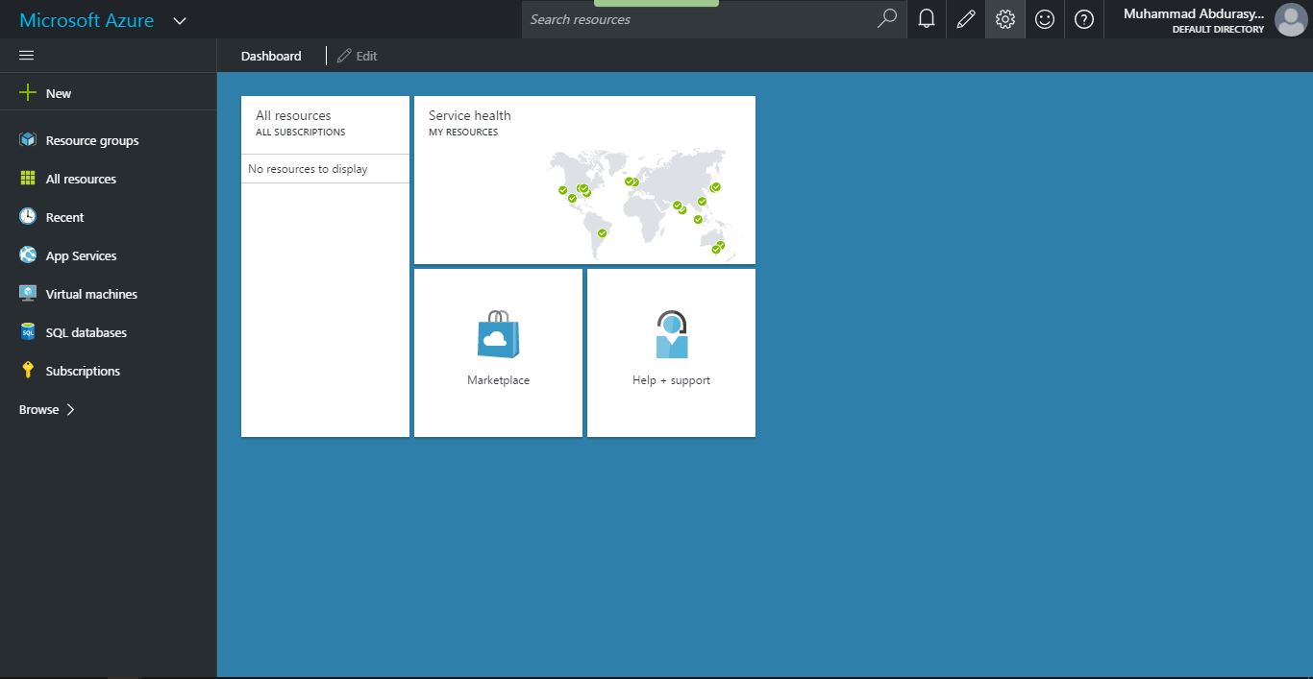Click the pencil edit dashboard icon in top bar
This screenshot has height=679, width=1313.
(x=966, y=19)
